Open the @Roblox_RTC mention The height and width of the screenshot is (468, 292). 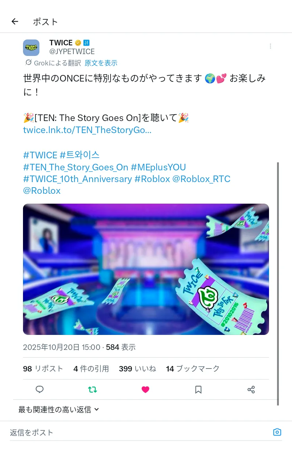coord(201,179)
